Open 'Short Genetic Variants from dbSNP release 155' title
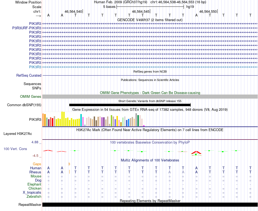This screenshot has width=258, height=211. (150, 101)
